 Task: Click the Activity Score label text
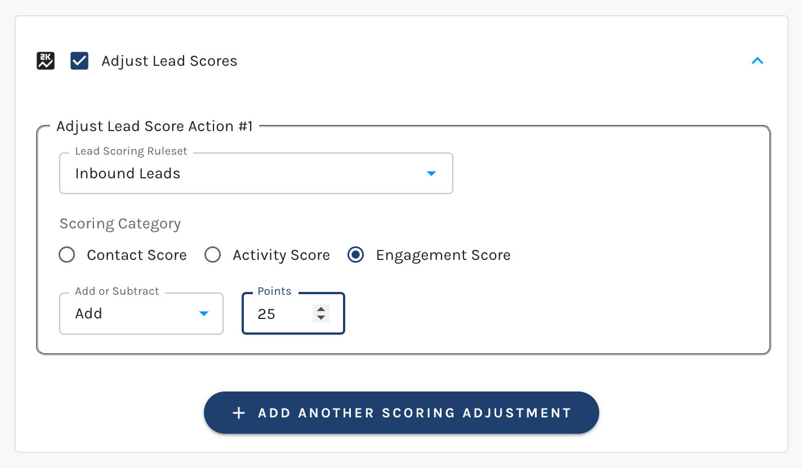point(281,255)
